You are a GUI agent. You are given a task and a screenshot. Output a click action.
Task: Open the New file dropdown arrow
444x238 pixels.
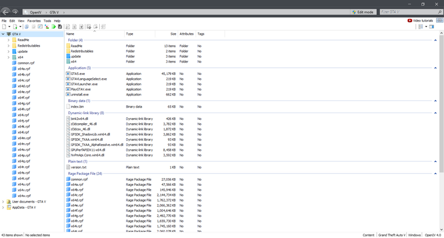[x=9, y=27]
